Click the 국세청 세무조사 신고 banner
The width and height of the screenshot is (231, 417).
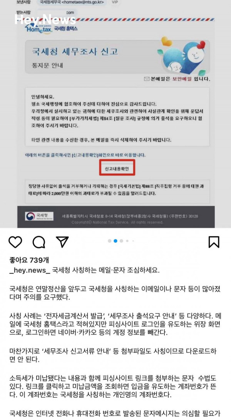pyautogui.click(x=117, y=56)
